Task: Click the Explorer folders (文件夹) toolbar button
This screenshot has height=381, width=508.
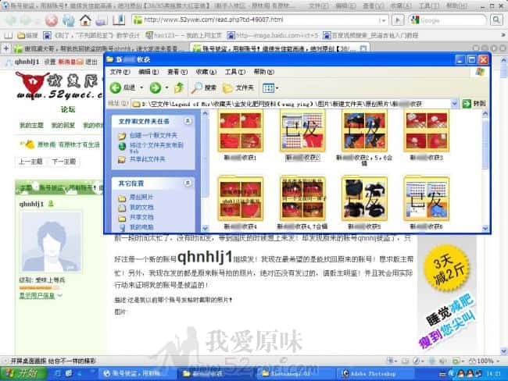Action: click(239, 87)
